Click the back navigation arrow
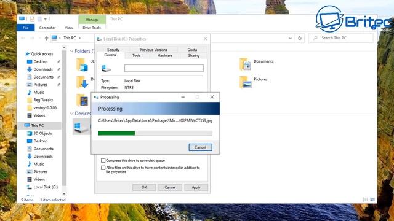This screenshot has height=221, width=394. click(23, 38)
